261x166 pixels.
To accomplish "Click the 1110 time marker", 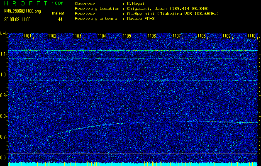I will click(251, 36).
